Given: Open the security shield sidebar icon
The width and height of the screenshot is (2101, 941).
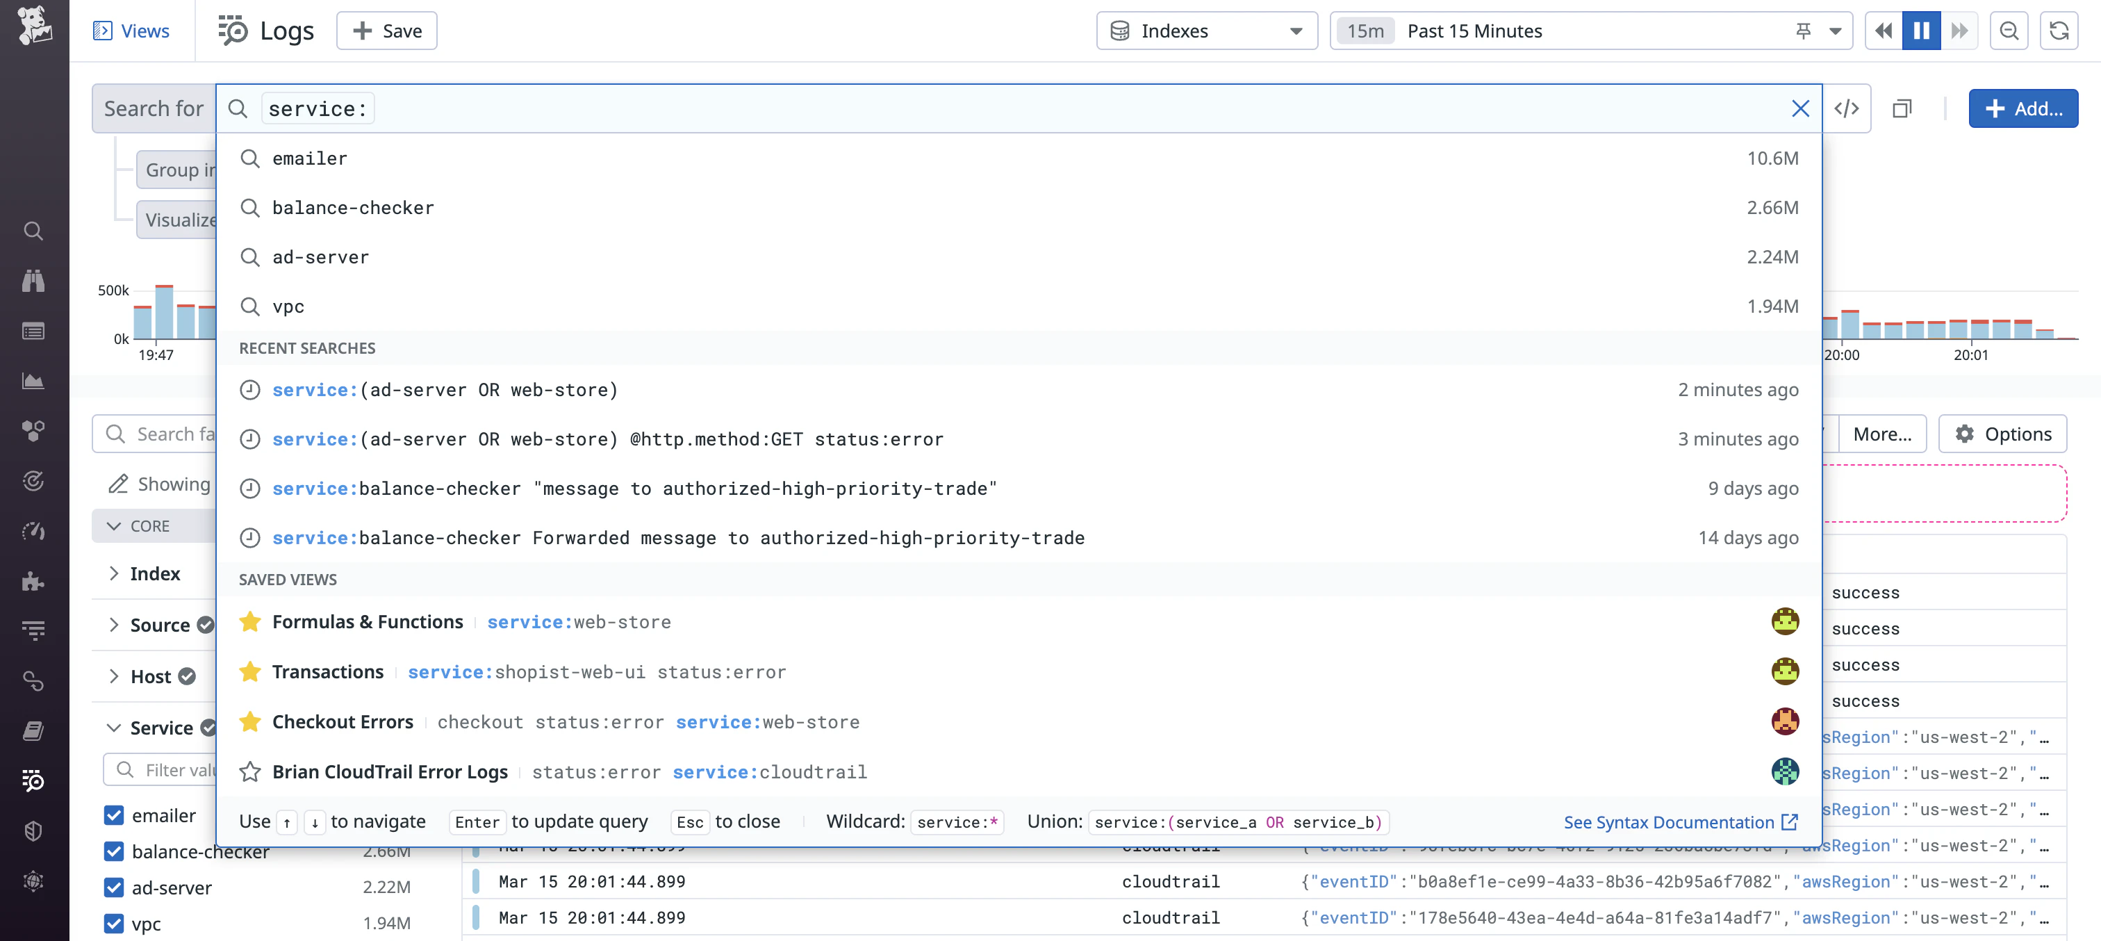Looking at the screenshot, I should [x=33, y=830].
